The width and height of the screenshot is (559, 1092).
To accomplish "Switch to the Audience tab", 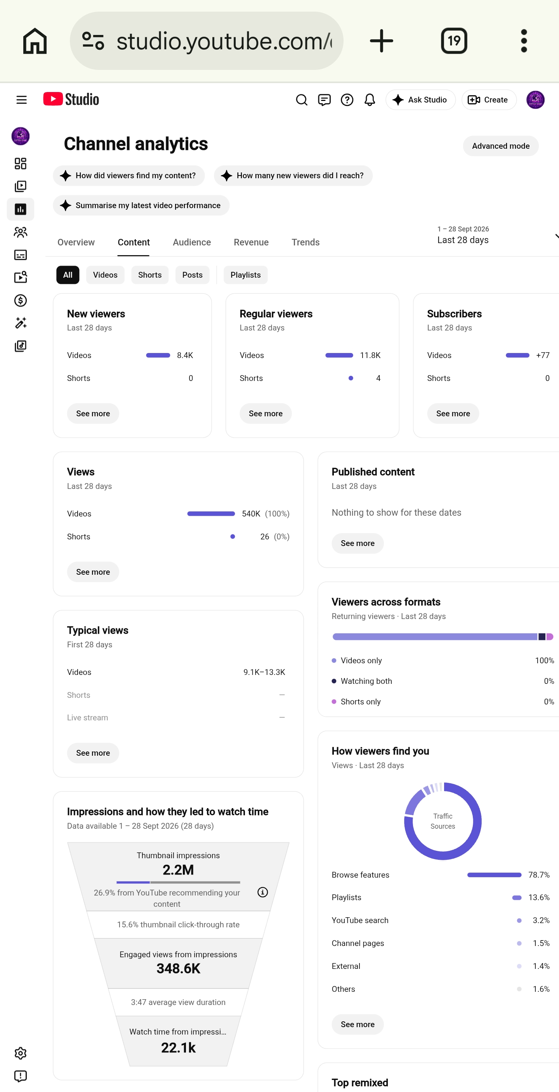I will click(191, 242).
